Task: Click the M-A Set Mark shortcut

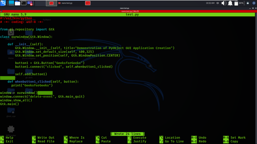Action: (x=234, y=138)
